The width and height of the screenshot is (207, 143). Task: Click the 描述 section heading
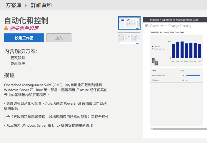(x=9, y=75)
